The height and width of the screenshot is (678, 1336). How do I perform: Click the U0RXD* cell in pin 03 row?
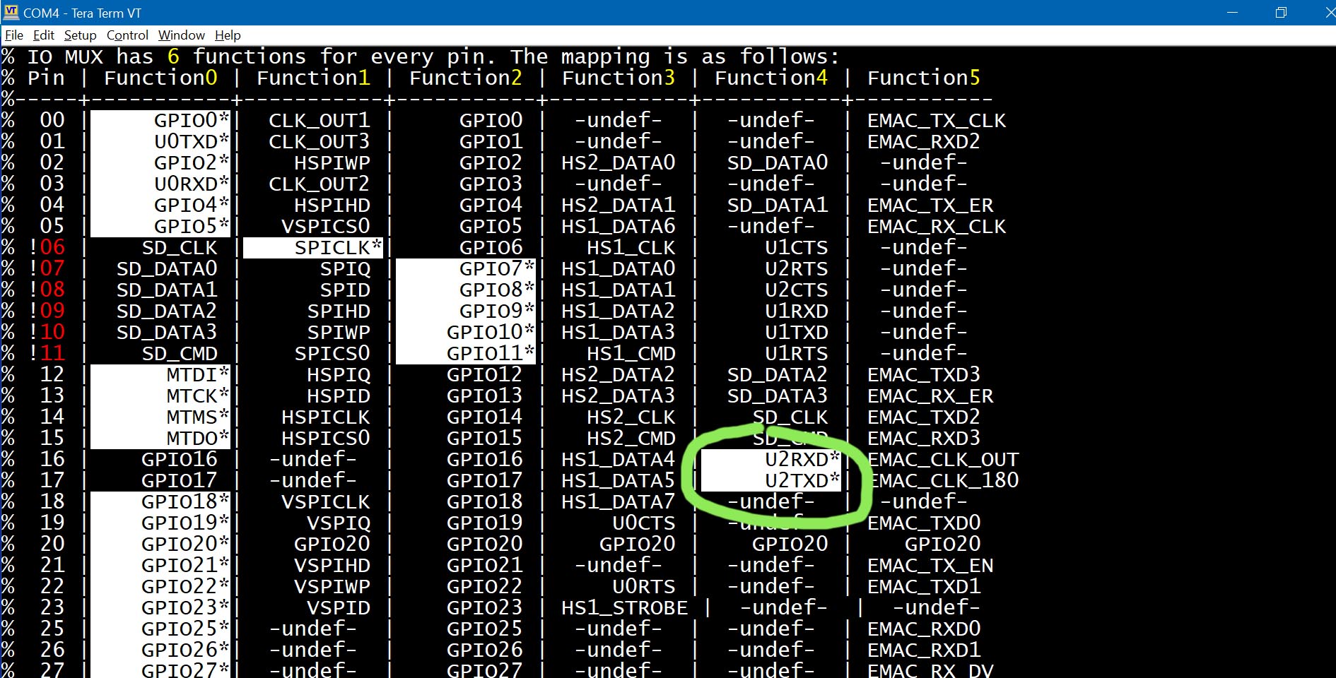160,184
